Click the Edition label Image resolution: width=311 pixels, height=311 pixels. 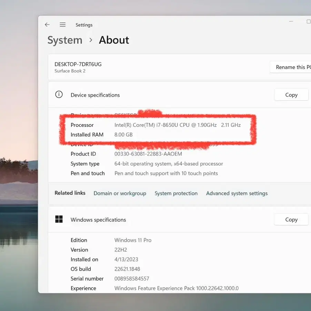point(79,240)
